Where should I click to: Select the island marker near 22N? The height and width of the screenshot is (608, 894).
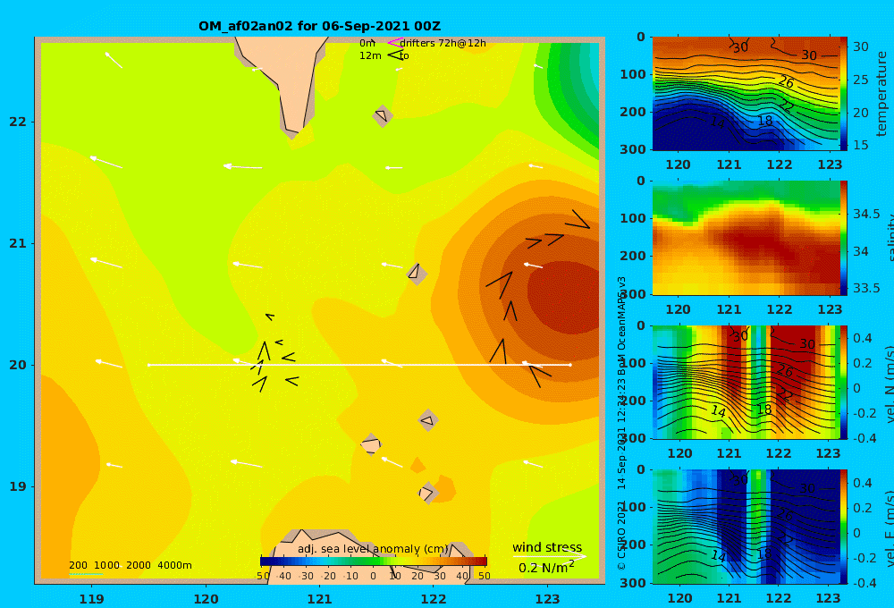(383, 115)
